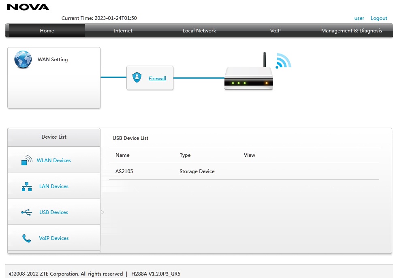Click the Current Time text
This screenshot has height=278, width=393.
99,18
